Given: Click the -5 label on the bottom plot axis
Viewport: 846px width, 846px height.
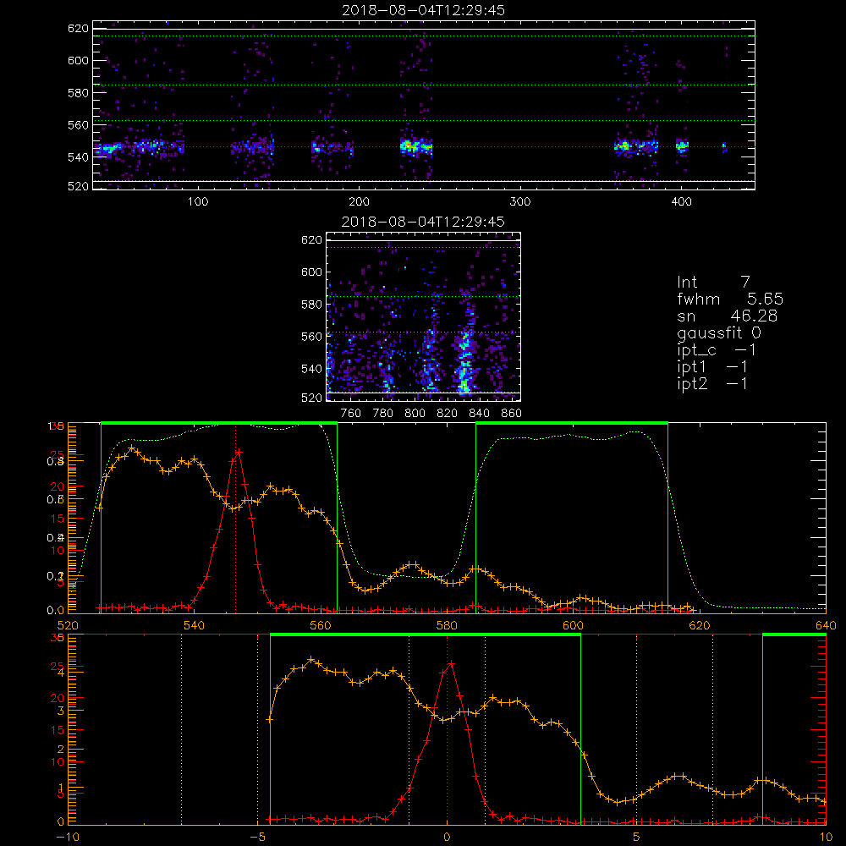Looking at the screenshot, I should [257, 837].
